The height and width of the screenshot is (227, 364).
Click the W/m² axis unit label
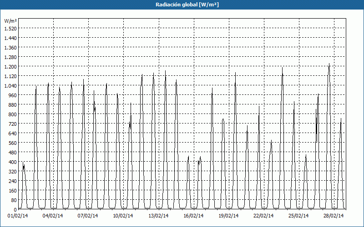tap(10, 21)
